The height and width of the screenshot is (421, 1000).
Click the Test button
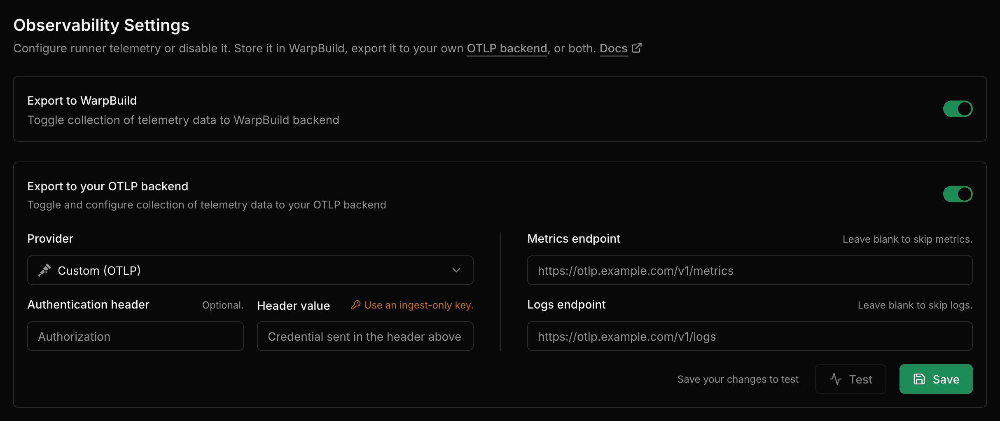point(850,379)
